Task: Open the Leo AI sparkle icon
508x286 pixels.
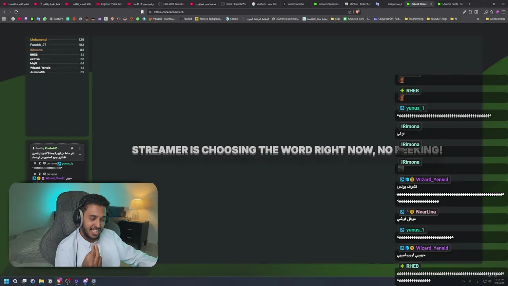Action: pos(492,12)
